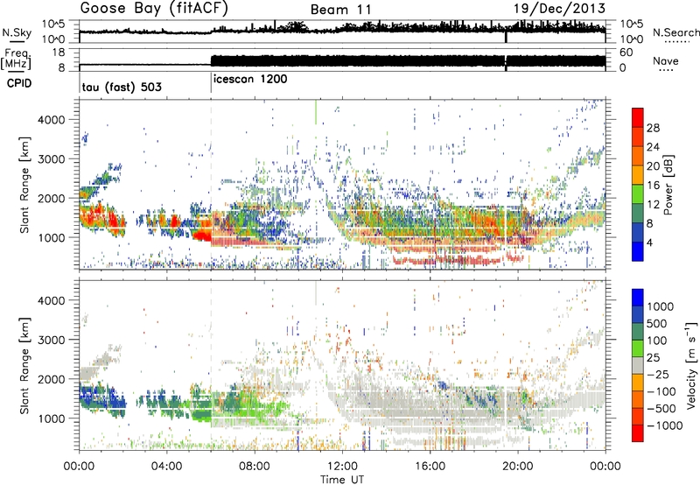Screen dimensions: 700x485
Task: Click the Freq. [MHz] axis label
Action: coord(17,60)
